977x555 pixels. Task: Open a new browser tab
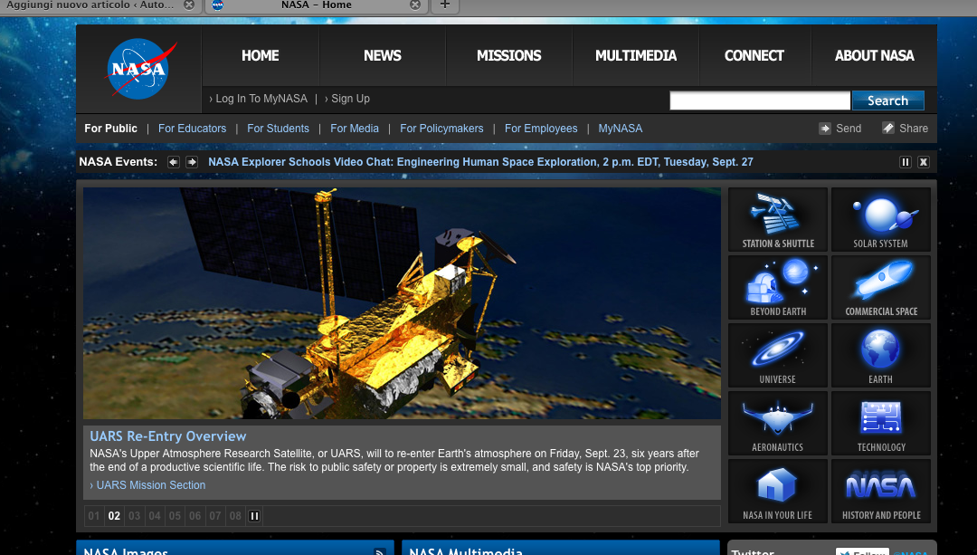[x=445, y=5]
